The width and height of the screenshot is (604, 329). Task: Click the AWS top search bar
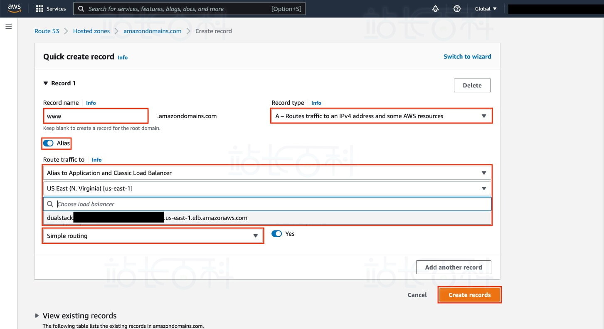click(x=190, y=9)
